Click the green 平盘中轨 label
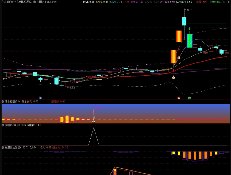 click(215, 2)
